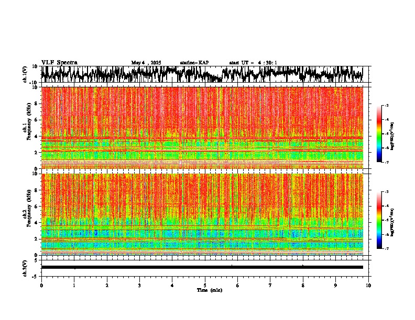Screen dimensions: 415x320
Task: Click the log(PSD) label beside ch.1 color bar
Action: pos(392,136)
